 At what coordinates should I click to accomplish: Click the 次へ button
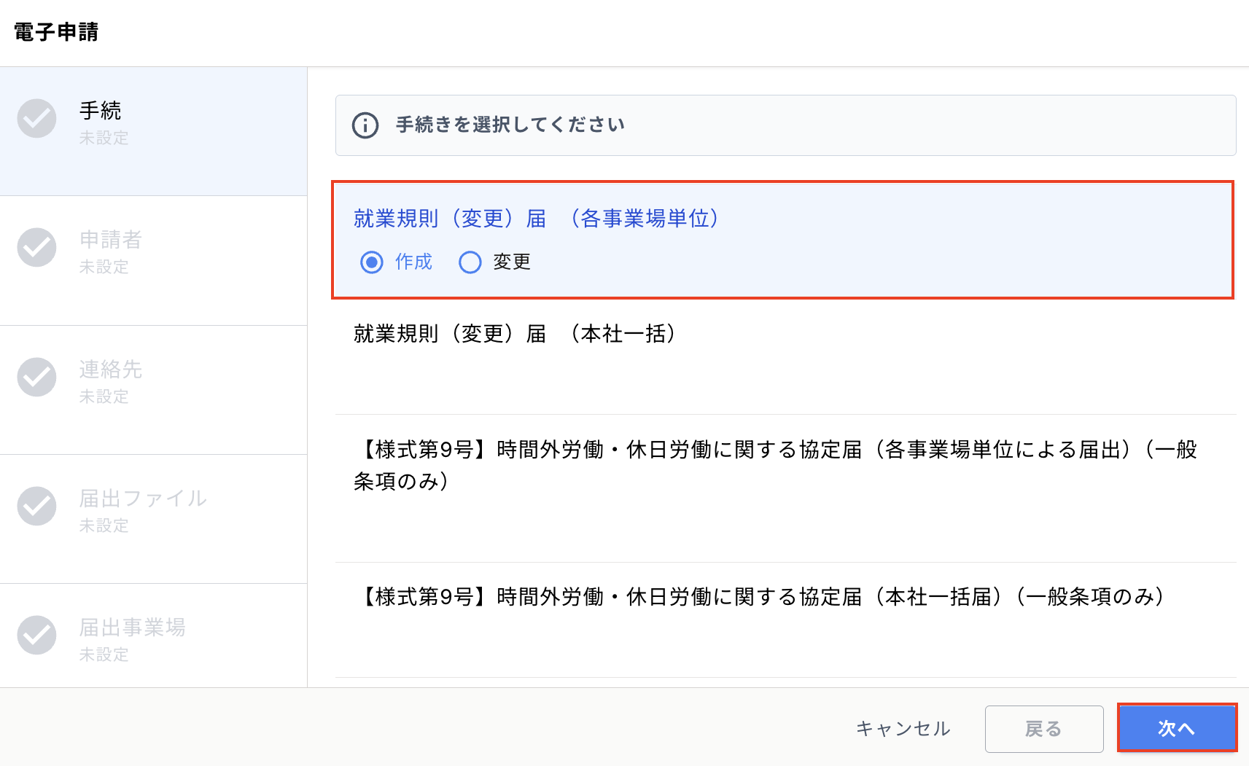point(1177,728)
